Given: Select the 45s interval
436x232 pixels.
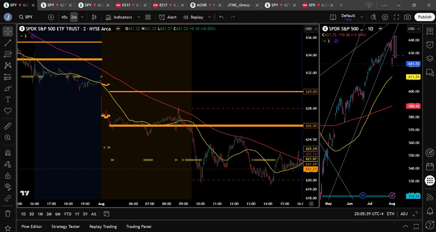Looking at the screenshot, I should coord(65,17).
